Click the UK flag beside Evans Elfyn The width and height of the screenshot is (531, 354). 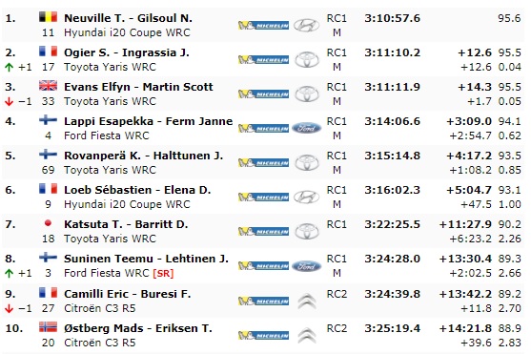coord(48,86)
